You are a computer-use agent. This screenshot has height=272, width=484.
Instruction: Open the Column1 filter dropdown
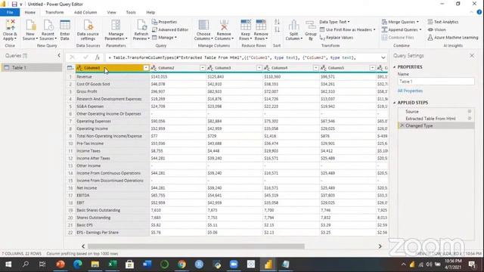tap(146, 68)
